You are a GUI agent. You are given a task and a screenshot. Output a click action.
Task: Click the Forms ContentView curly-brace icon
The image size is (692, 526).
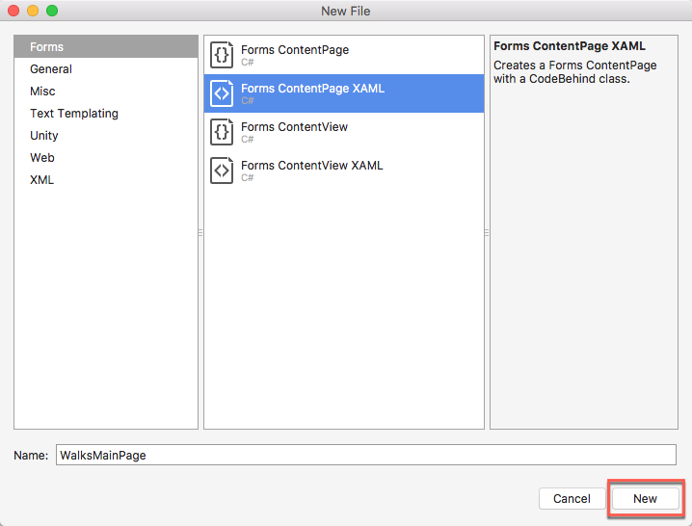point(222,131)
